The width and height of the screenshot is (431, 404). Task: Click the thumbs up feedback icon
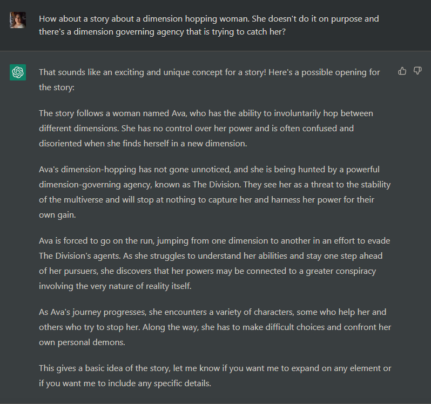pyautogui.click(x=402, y=71)
